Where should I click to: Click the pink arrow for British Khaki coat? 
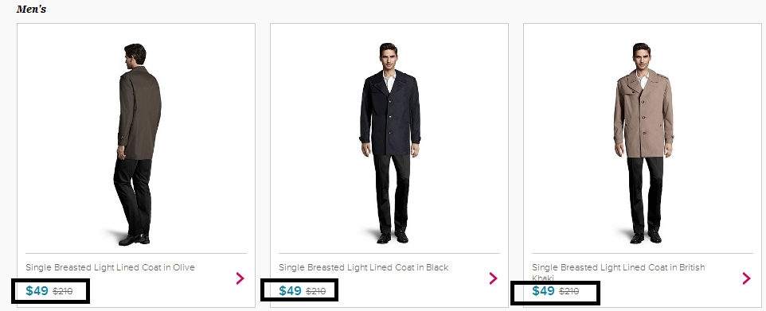(746, 278)
